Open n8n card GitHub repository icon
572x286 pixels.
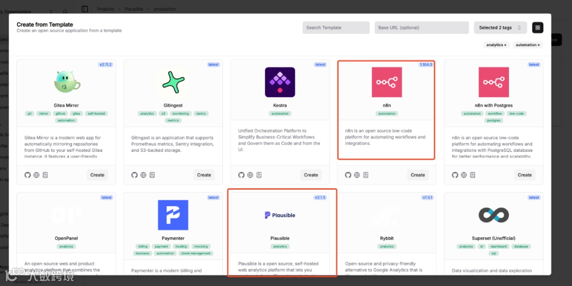pyautogui.click(x=348, y=175)
